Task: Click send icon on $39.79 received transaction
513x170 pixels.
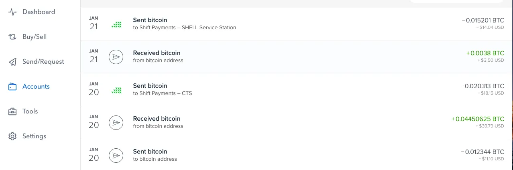Action: tap(116, 123)
